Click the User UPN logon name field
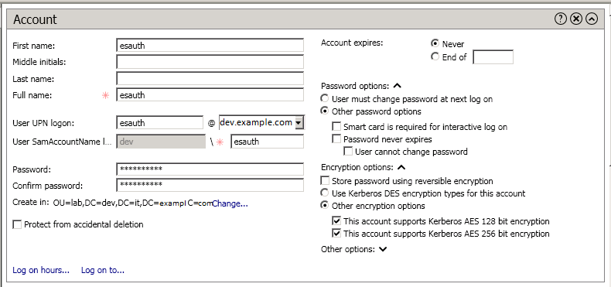This screenshot has width=611, height=287. [x=160, y=122]
